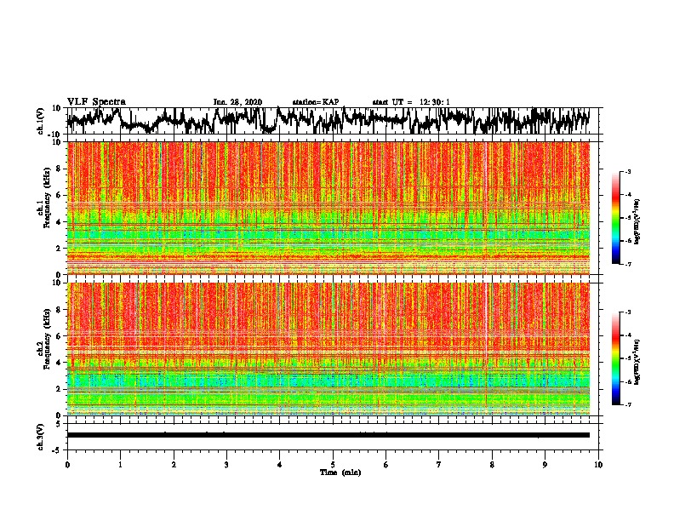Image resolution: width=674 pixels, height=521 pixels.
Task: Click time axis tick label "3"
Action: point(226,465)
